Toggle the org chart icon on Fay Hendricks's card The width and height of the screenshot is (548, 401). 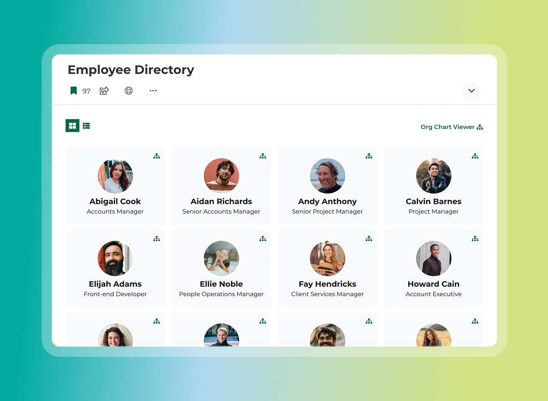[x=369, y=238]
